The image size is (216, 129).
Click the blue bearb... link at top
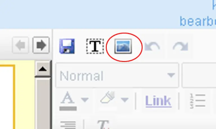point(198,21)
